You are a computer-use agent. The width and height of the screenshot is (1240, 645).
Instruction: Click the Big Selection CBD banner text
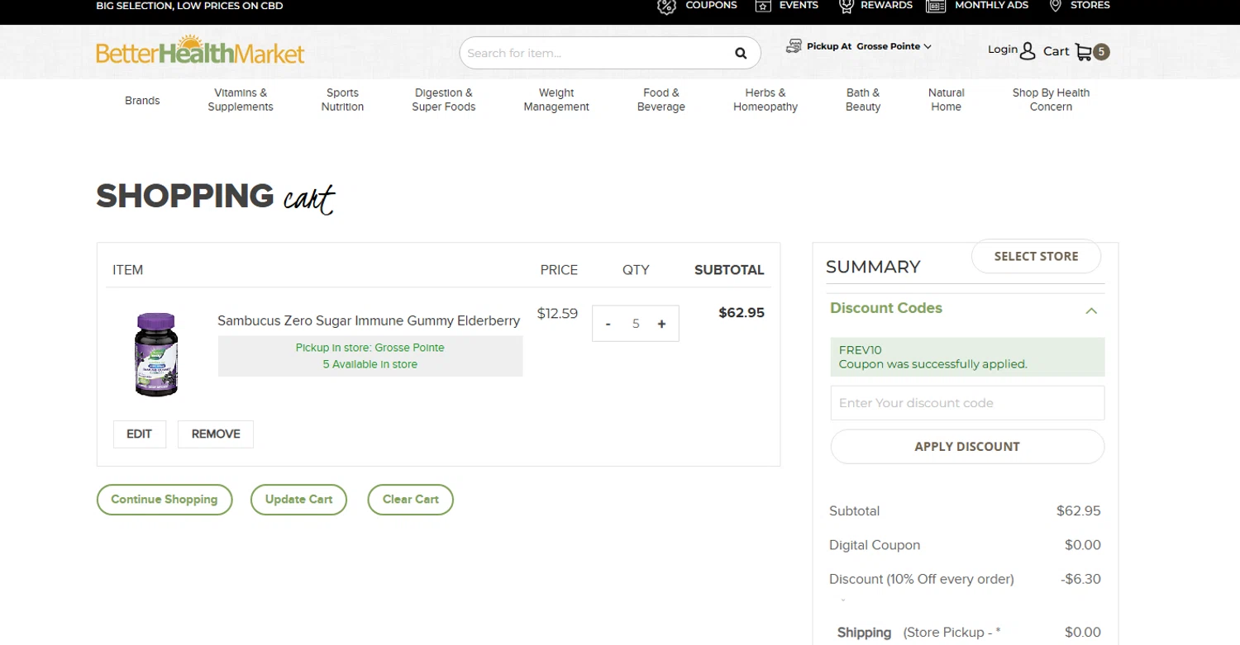[x=189, y=6]
